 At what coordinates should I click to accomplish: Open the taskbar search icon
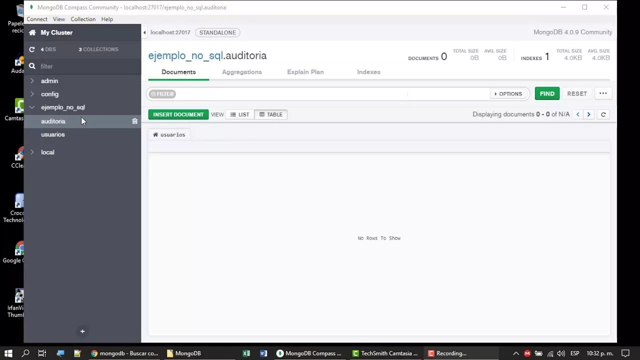pyautogui.click(x=25, y=353)
